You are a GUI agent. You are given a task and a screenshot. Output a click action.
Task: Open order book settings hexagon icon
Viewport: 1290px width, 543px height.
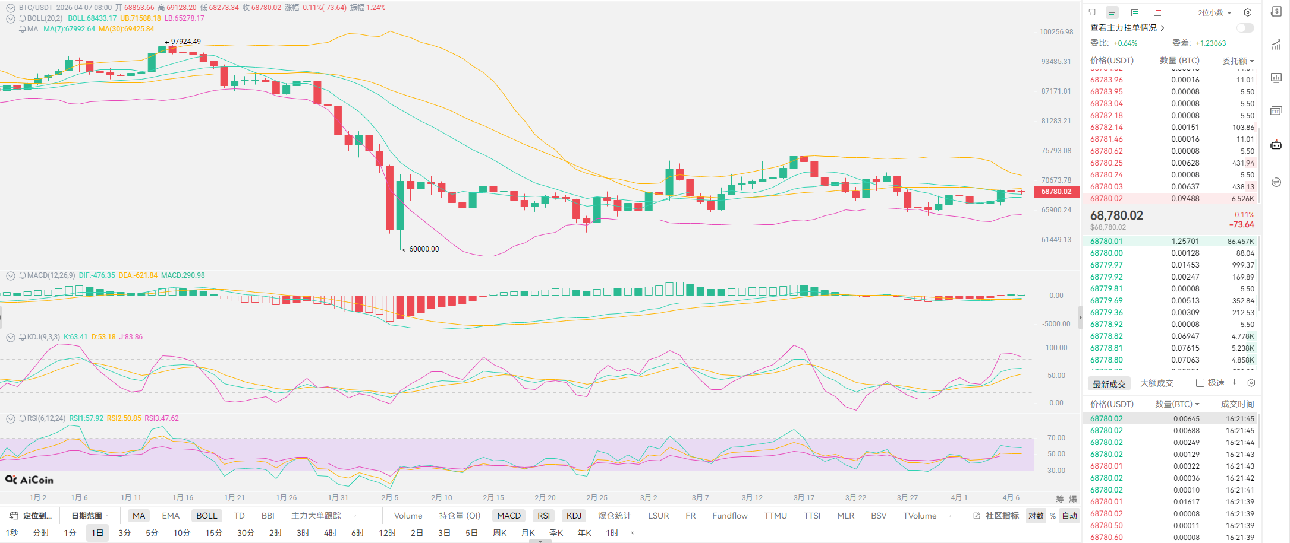pyautogui.click(x=1248, y=12)
